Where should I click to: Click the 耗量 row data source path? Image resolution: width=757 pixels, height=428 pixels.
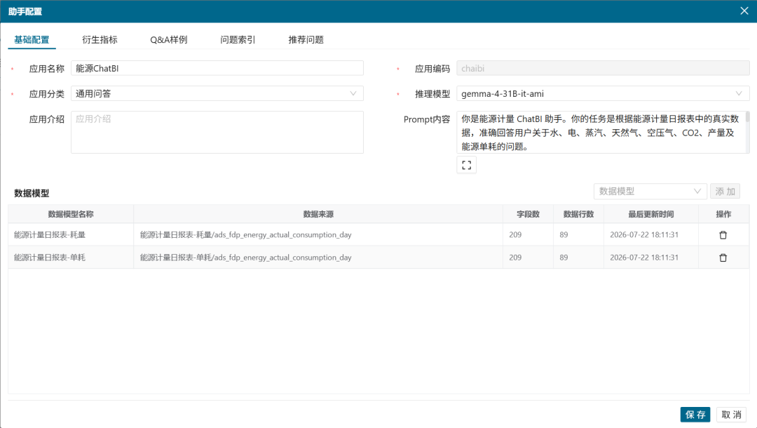click(246, 235)
